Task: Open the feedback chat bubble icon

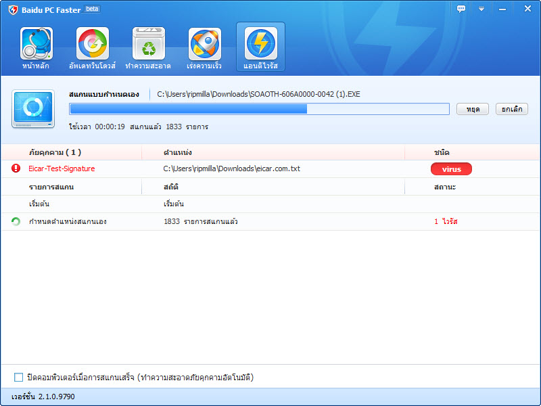Action: point(461,9)
